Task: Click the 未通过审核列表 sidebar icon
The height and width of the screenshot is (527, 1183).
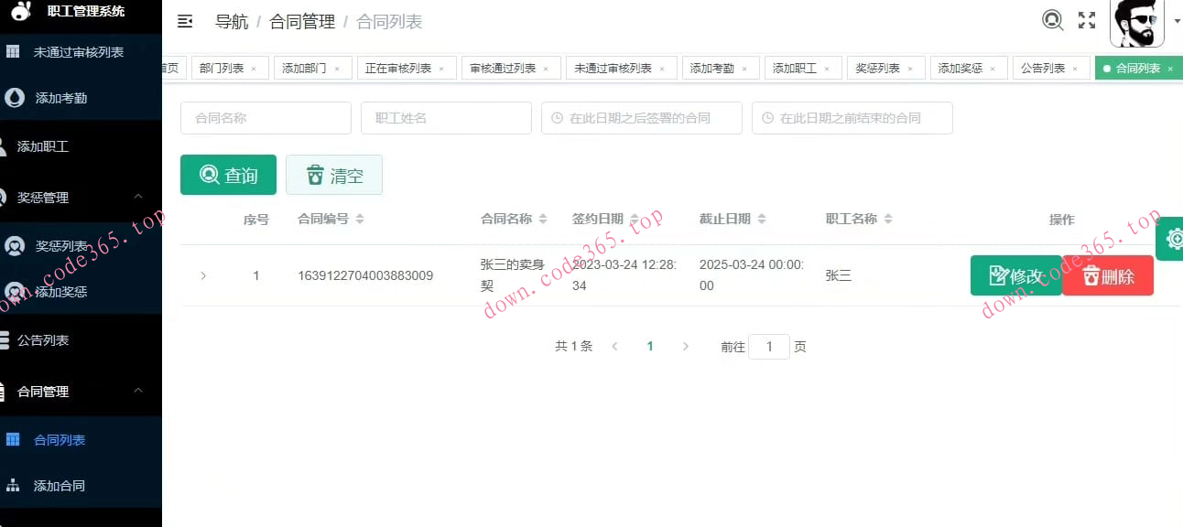Action: tap(12, 51)
